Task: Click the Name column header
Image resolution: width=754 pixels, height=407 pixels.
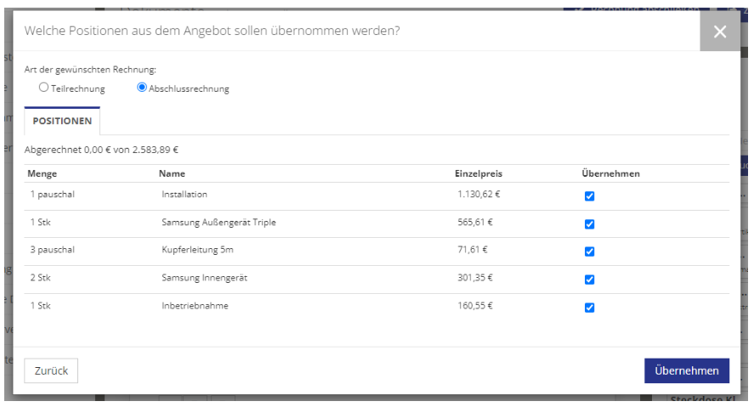Action: [x=173, y=173]
